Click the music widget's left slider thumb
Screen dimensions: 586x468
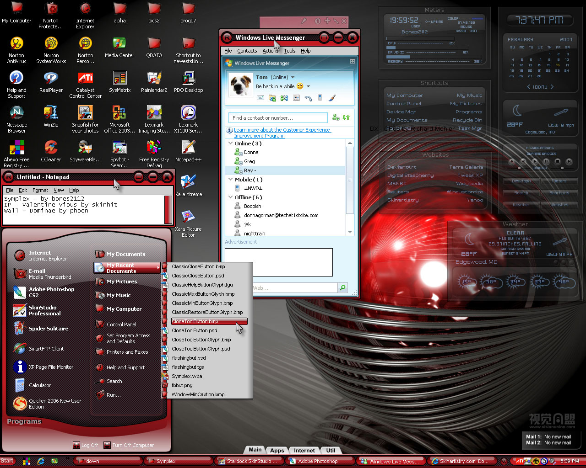519,168
